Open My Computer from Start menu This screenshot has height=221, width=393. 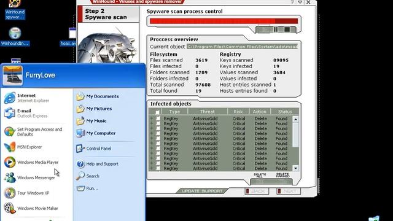96,133
